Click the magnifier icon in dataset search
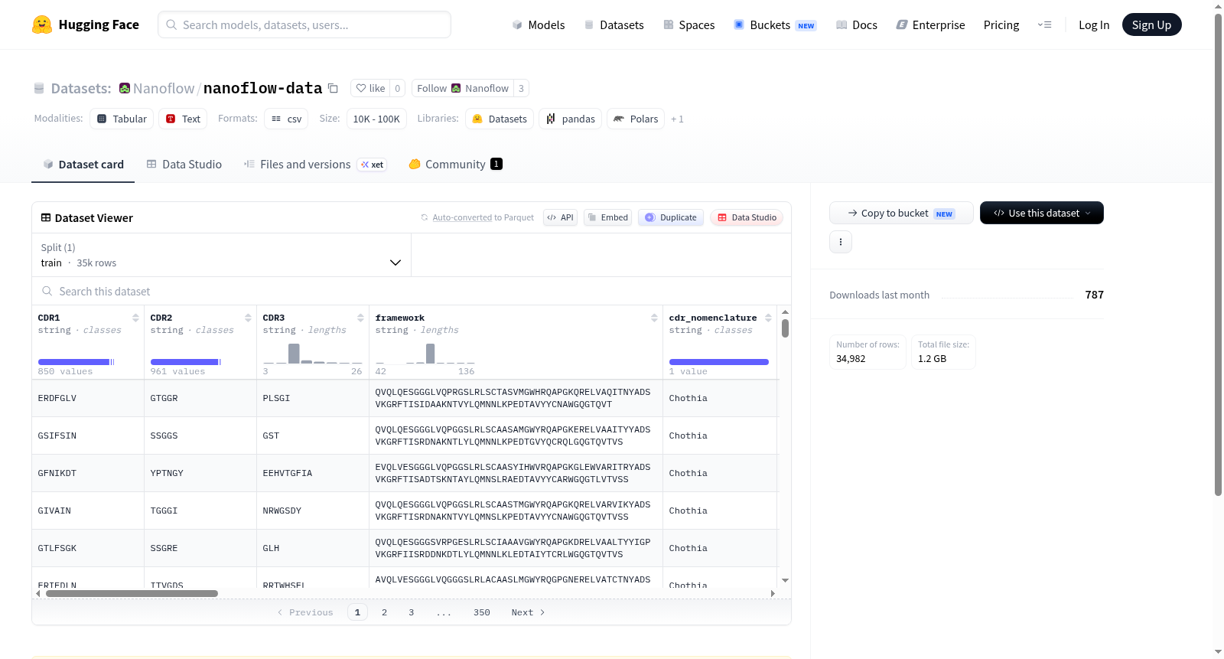 click(x=47, y=292)
